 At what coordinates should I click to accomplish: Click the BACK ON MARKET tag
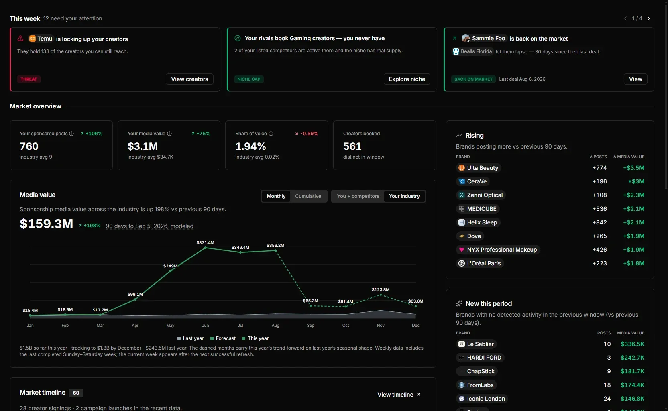[x=473, y=79]
